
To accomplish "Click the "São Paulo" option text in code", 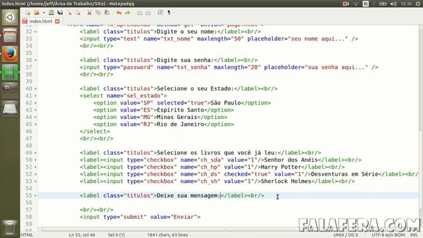I will click(x=225, y=103).
